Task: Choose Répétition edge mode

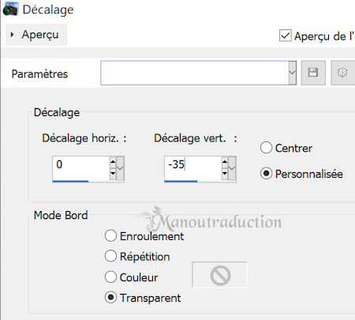Action: click(x=110, y=256)
